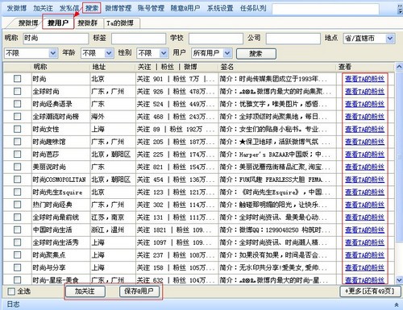403x310 pixels.
Task: Open 查看TA的粉丝 link for 全球时尚最前线
Action: pos(364,217)
